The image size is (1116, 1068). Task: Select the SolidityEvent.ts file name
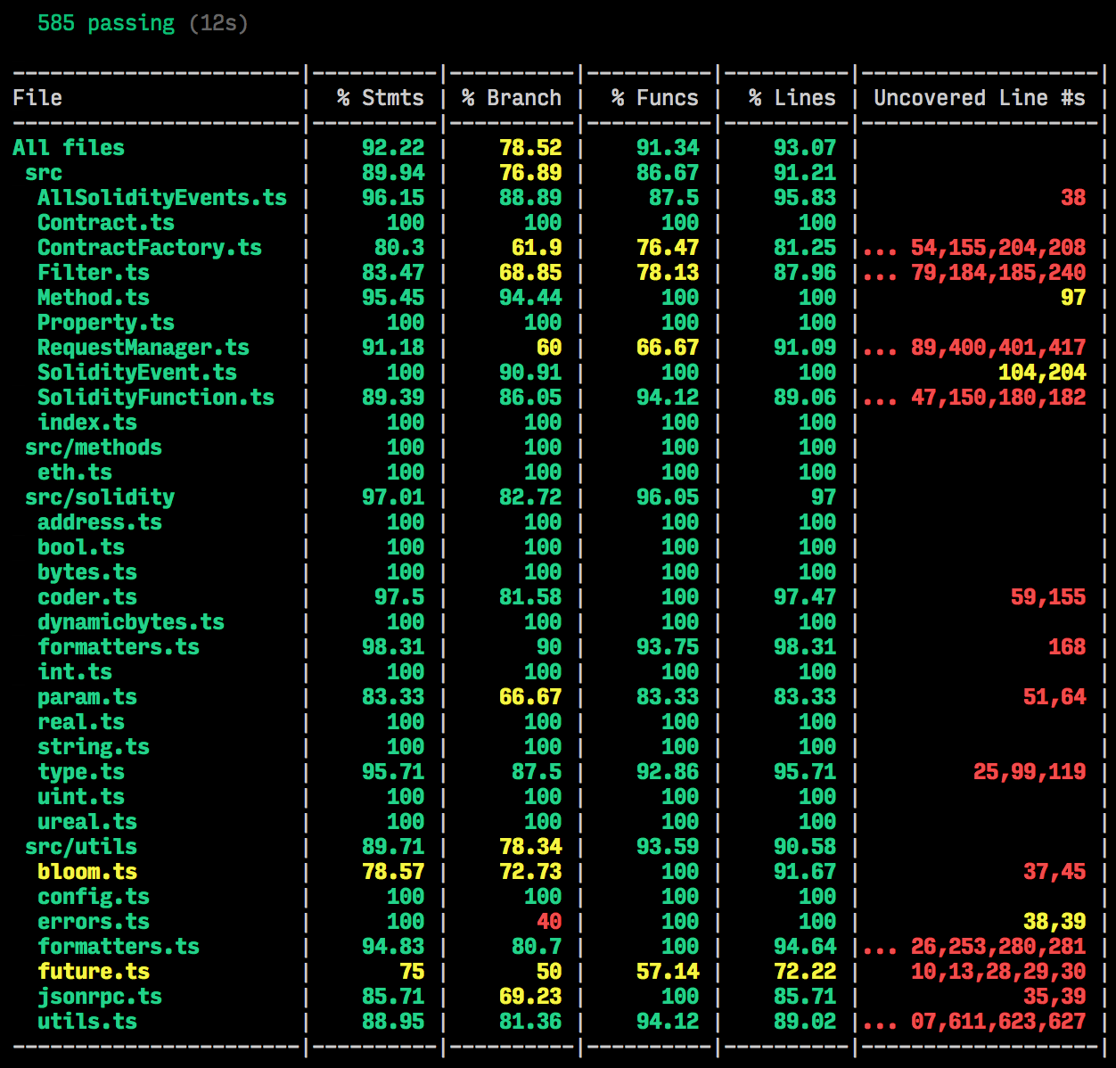coord(137,372)
